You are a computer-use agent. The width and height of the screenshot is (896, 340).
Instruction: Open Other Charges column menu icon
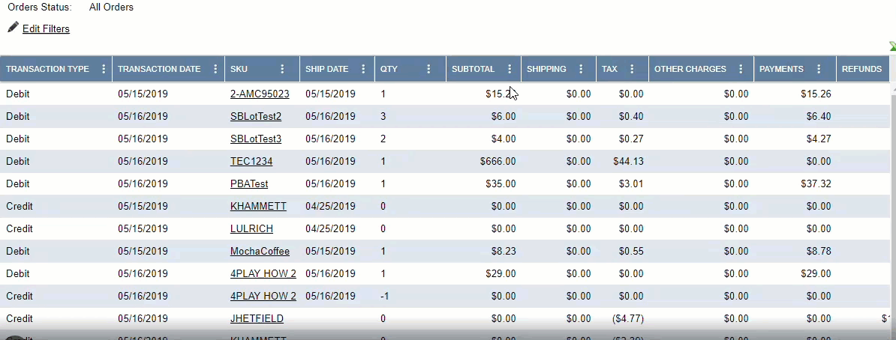(741, 69)
